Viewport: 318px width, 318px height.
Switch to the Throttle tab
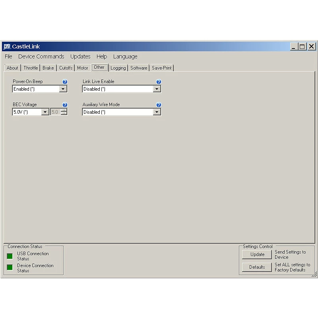pyautogui.click(x=31, y=68)
